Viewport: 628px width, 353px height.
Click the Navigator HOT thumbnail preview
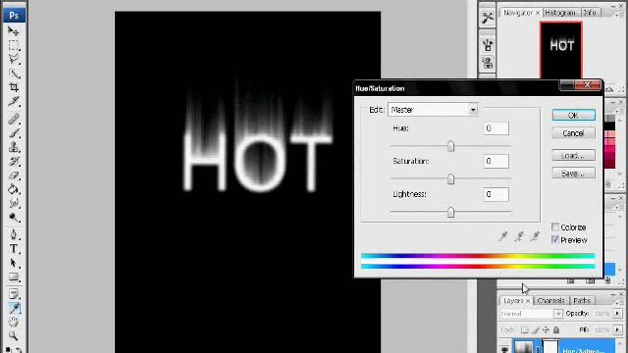(561, 50)
